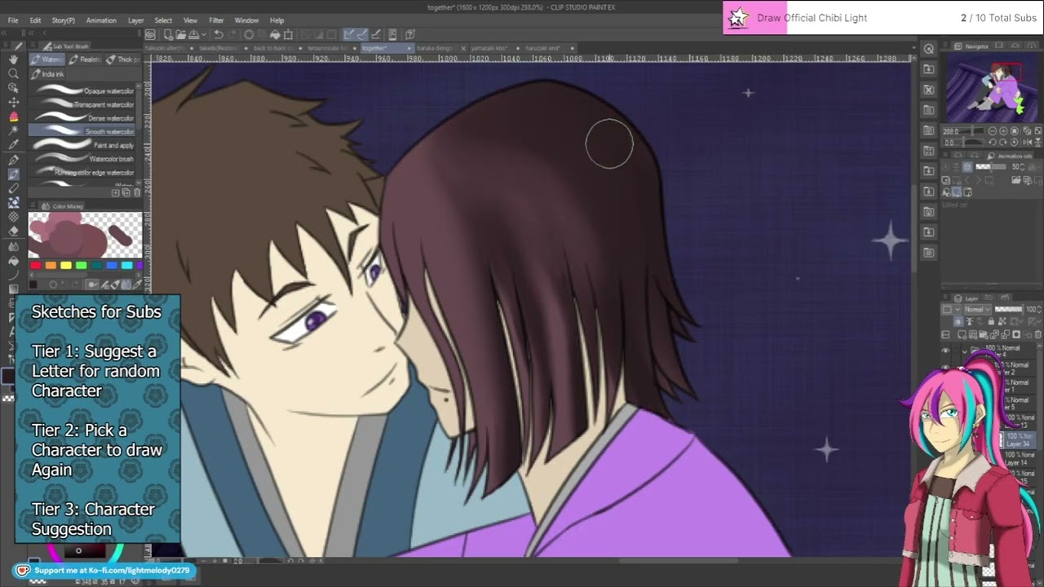Toggle Snap to special ruler

tap(362, 34)
